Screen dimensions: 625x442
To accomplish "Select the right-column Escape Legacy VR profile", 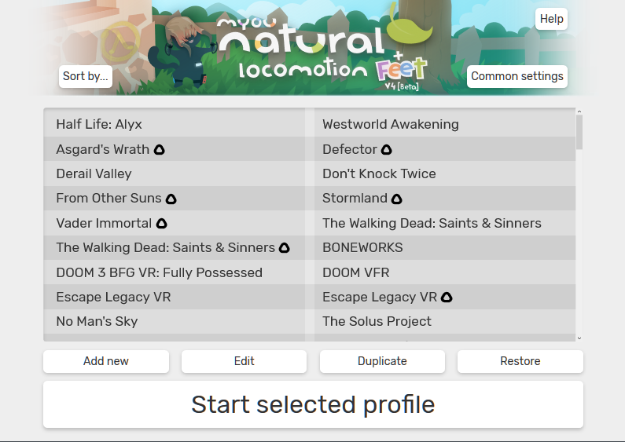I will pos(445,297).
